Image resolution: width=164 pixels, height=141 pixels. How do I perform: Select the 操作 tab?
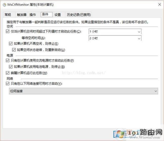(x=33, y=15)
